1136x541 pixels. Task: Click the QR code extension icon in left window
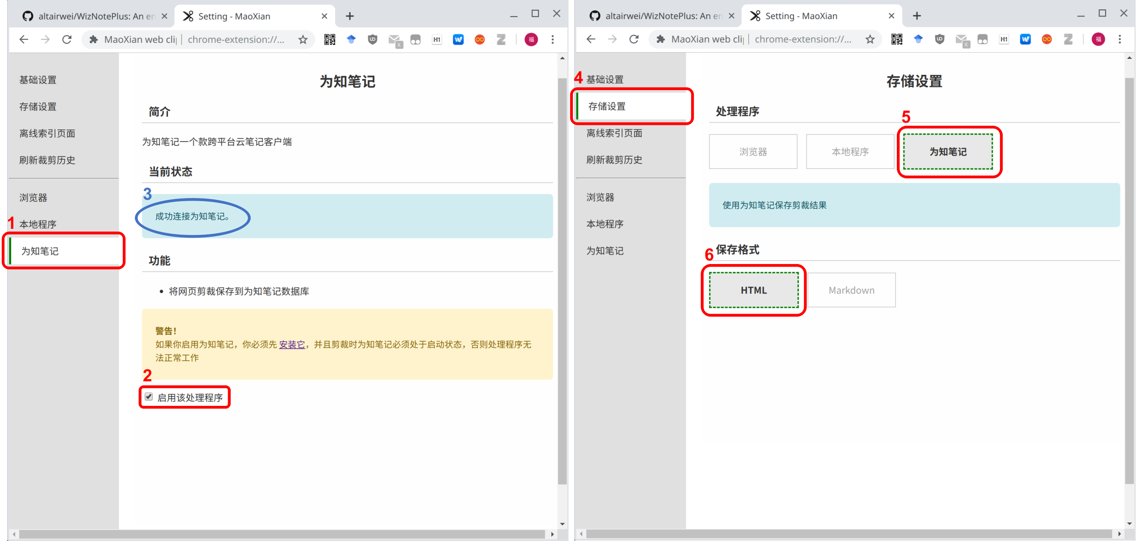pos(330,40)
